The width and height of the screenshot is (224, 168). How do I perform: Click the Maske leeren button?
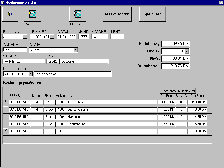(117, 14)
